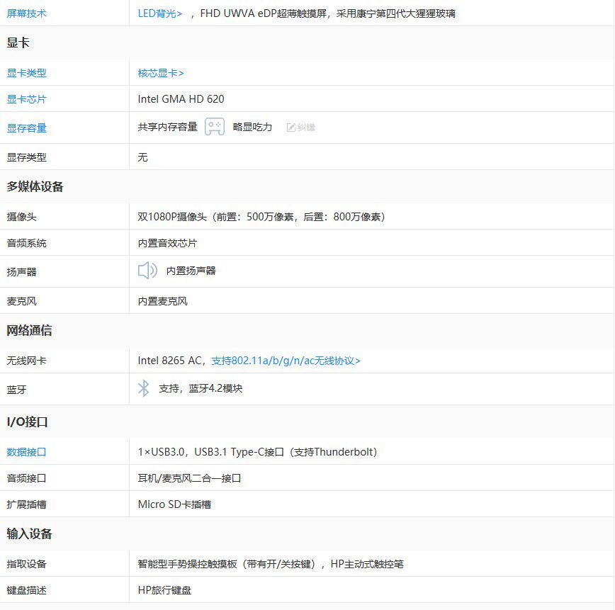Select the 1×USB3.0 Type-C Thunderbolt value
615x610 pixels.
[x=258, y=452]
